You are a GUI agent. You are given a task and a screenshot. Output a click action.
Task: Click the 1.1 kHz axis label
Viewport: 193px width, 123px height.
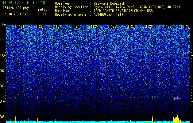click(x=3, y=40)
